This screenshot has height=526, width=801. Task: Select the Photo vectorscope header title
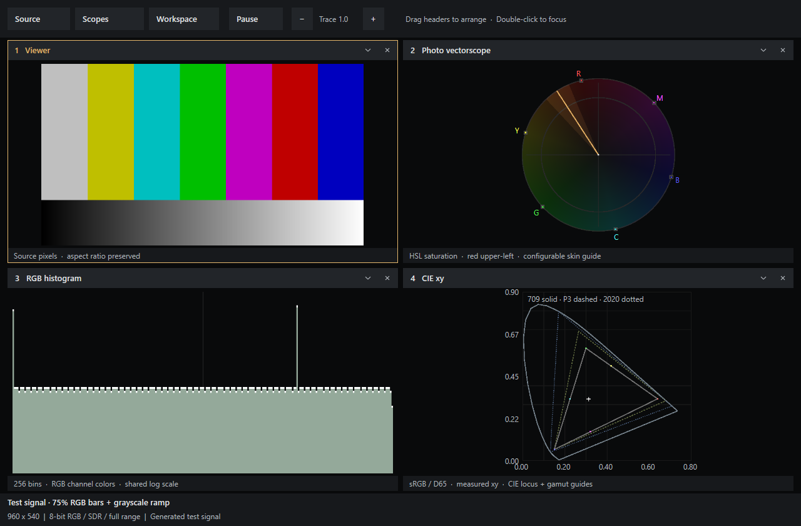click(x=456, y=51)
